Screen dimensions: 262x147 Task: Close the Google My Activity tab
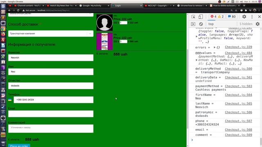[108, 5]
